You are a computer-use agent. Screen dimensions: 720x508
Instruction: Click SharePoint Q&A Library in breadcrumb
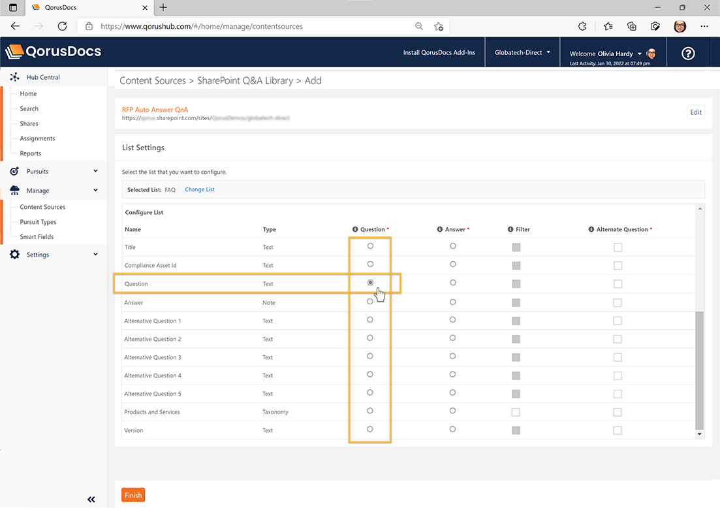click(x=245, y=81)
